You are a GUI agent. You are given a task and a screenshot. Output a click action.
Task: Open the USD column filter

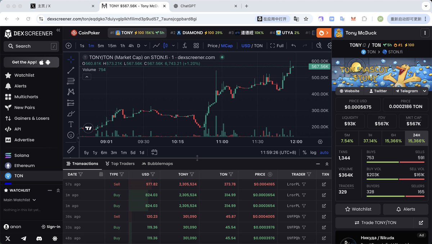(153, 174)
